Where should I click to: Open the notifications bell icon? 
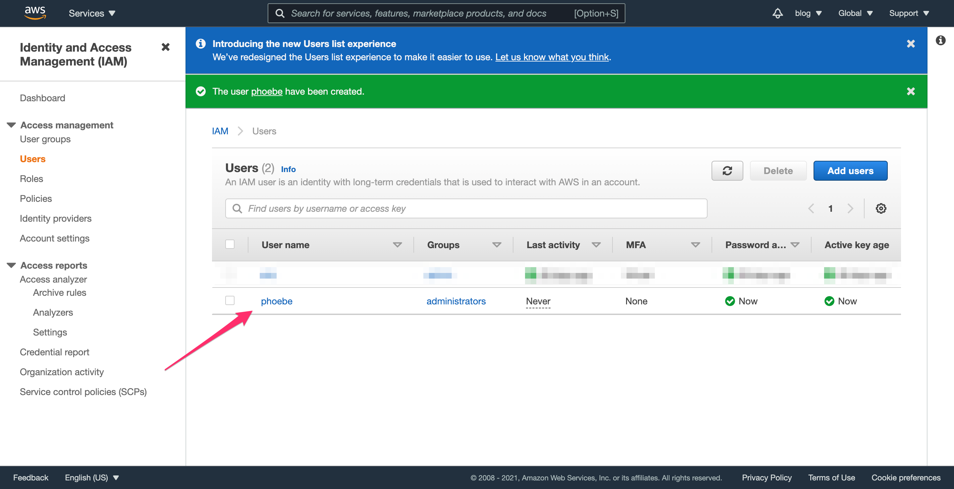point(777,13)
